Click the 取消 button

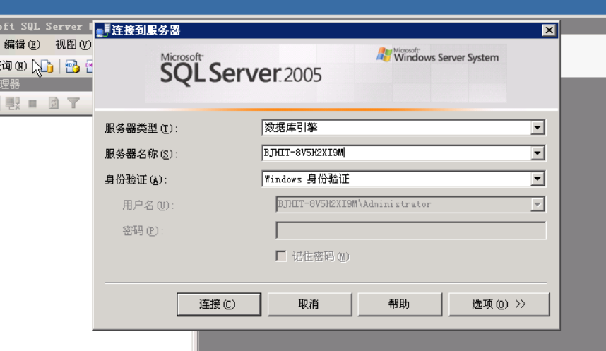(x=309, y=304)
